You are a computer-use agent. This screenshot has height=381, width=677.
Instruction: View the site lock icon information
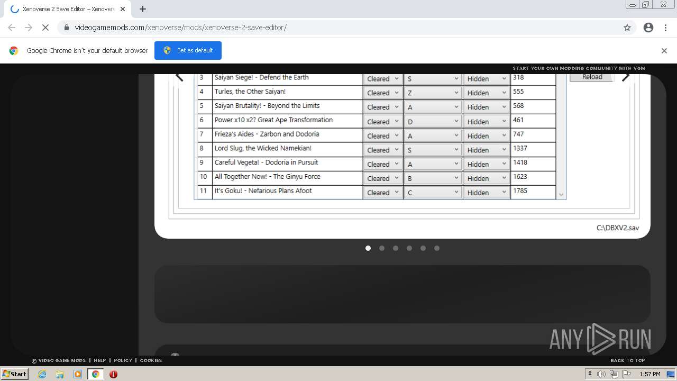tap(67, 28)
